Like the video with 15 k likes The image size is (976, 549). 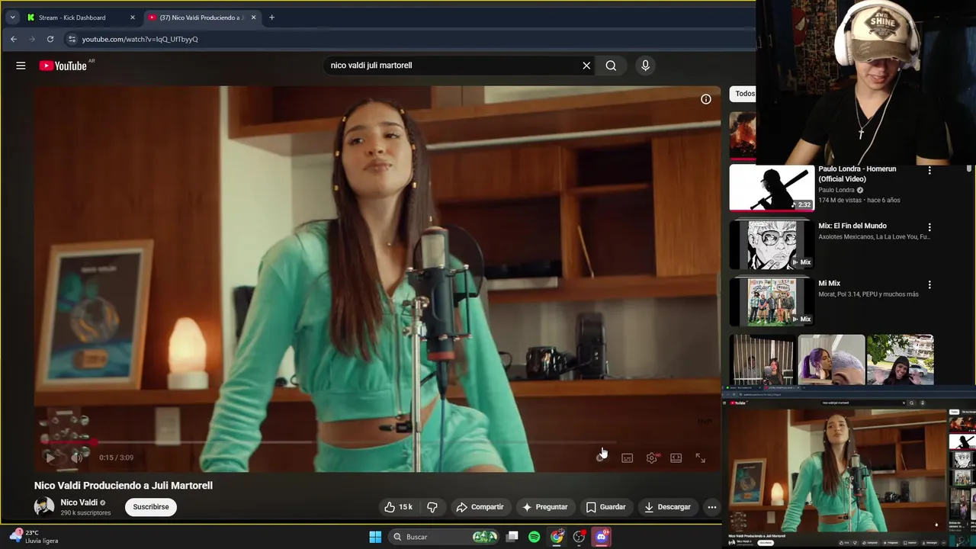click(399, 507)
